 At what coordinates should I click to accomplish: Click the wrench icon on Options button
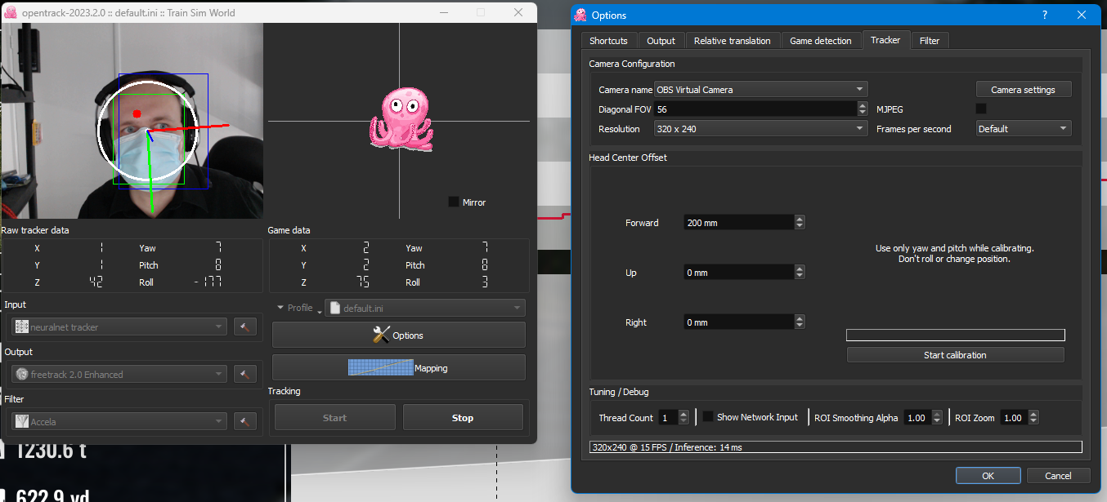pyautogui.click(x=381, y=335)
